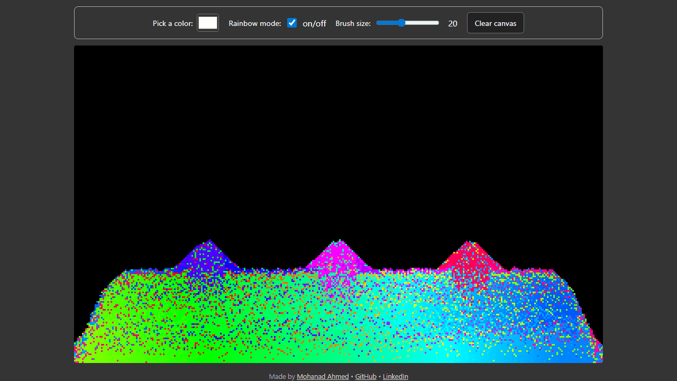Click the Brush size slider thumb

click(401, 23)
